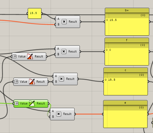Click the Result label on the green component
The image size is (153, 133).
pos(41,103)
